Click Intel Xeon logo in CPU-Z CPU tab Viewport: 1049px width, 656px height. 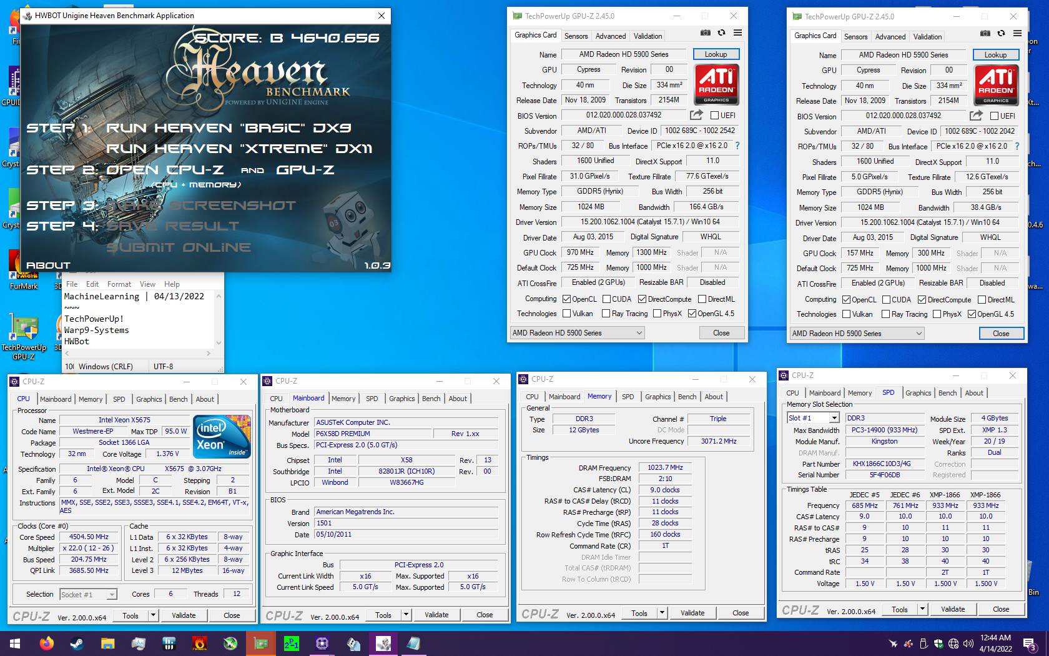pyautogui.click(x=222, y=436)
